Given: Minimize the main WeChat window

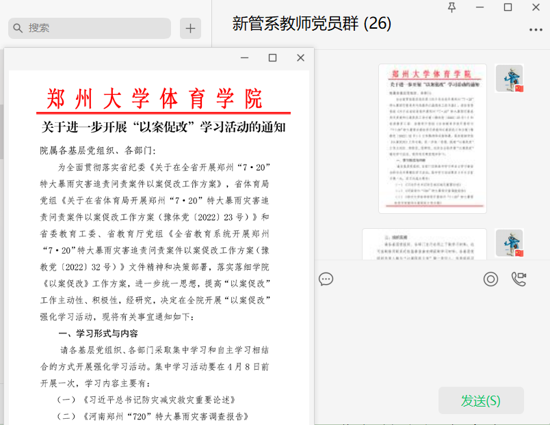Looking at the screenshot, I should pos(480,8).
